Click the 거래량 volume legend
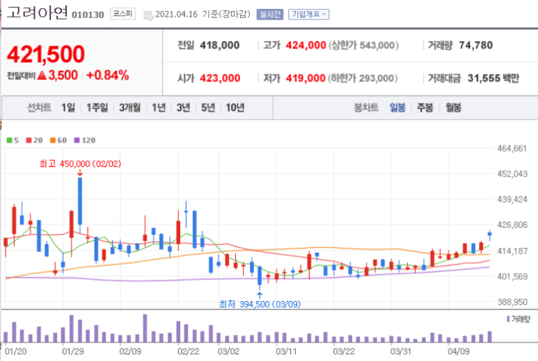Viewport: 538px width, 361px height. coord(519,319)
